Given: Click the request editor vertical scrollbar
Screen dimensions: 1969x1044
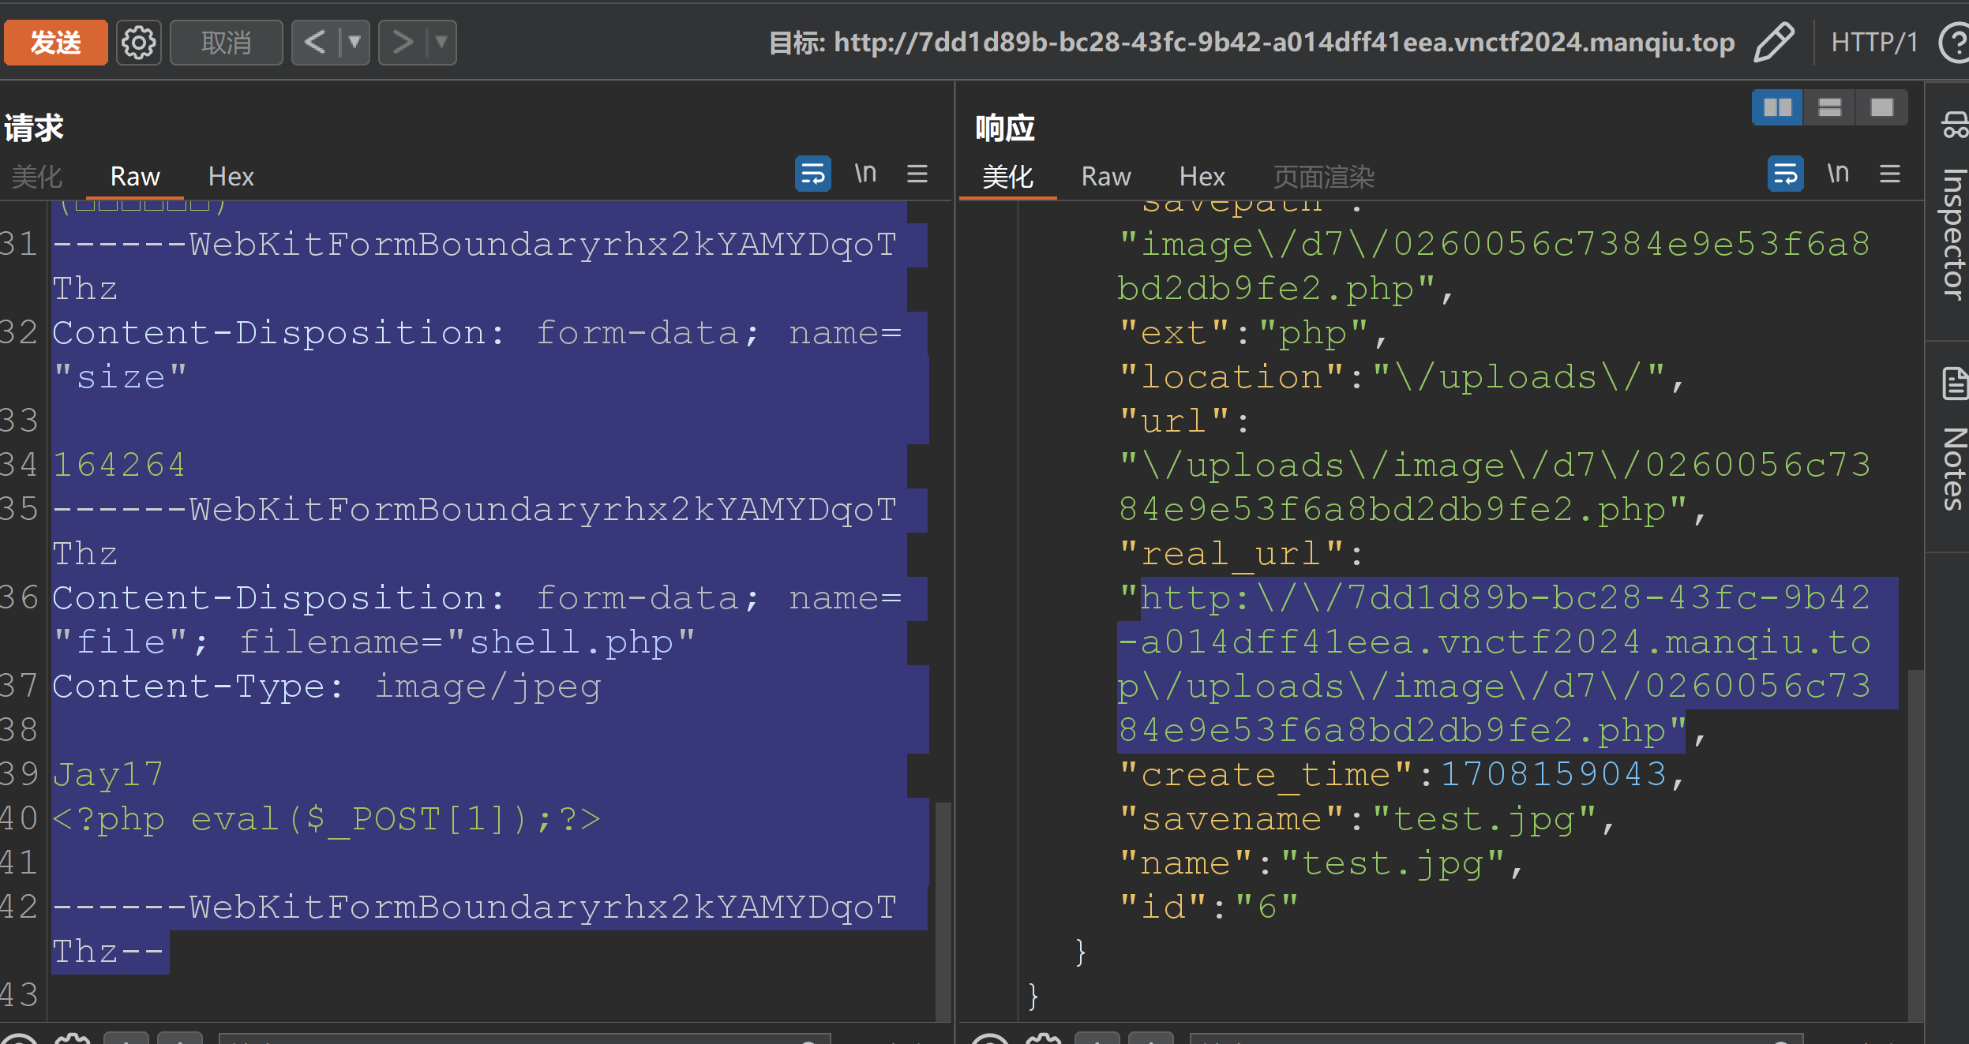Looking at the screenshot, I should 942,911.
